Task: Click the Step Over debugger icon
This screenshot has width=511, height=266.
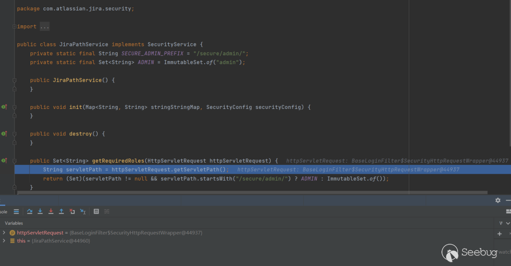Action: click(x=30, y=211)
